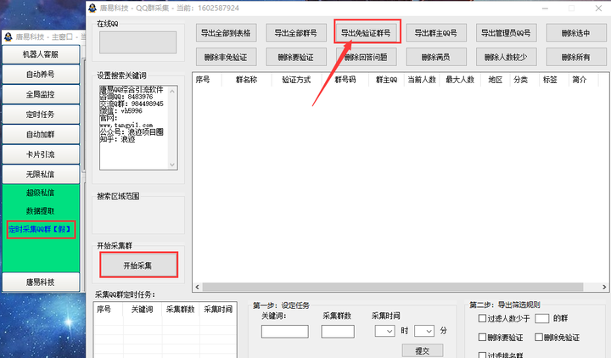Click the table horizontal scrollbar thumb
Screen dimensions: 611x358
click(393, 287)
